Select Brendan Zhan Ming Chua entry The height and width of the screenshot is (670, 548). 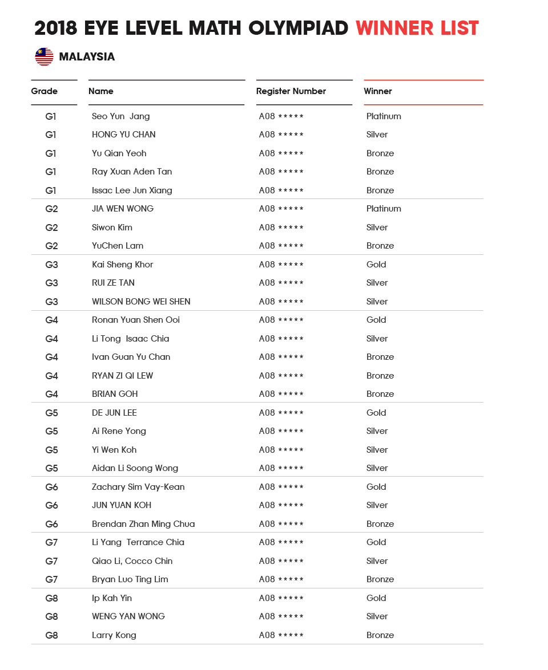pyautogui.click(x=143, y=524)
